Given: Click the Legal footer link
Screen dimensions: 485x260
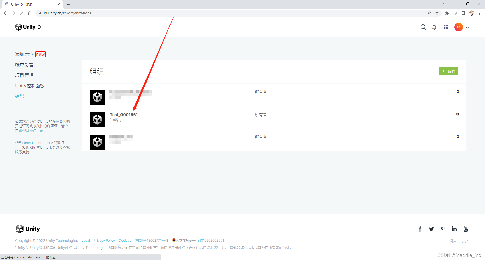Looking at the screenshot, I should coord(86,241).
